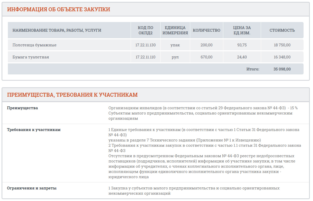Select the 'Цена за ед.изм.' column header
Viewport: 313px width, 201px height.
click(242, 30)
